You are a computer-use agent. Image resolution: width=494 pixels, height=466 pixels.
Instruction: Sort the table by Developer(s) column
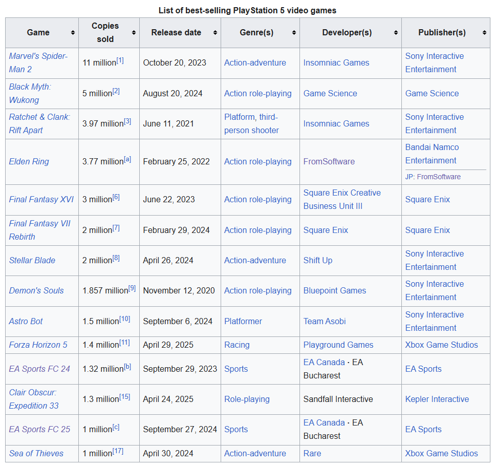pyautogui.click(x=396, y=33)
